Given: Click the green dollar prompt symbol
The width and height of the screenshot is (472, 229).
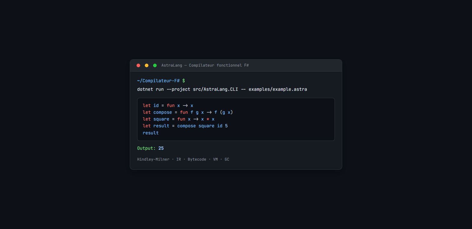Looking at the screenshot, I should [183, 81].
